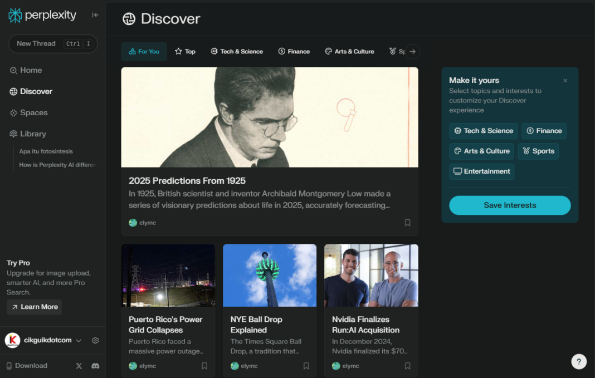The width and height of the screenshot is (595, 378).
Task: Open Library in the sidebar
Action: click(x=28, y=134)
